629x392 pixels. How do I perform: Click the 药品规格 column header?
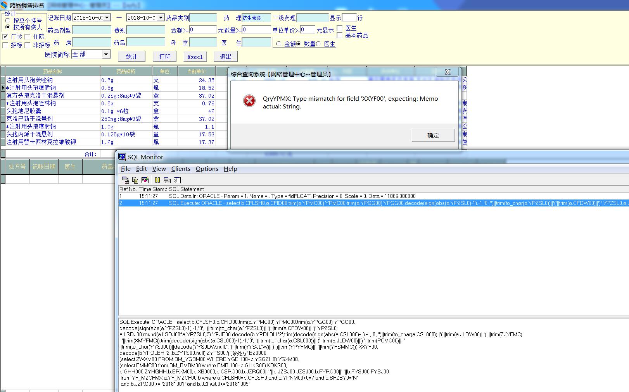click(126, 71)
